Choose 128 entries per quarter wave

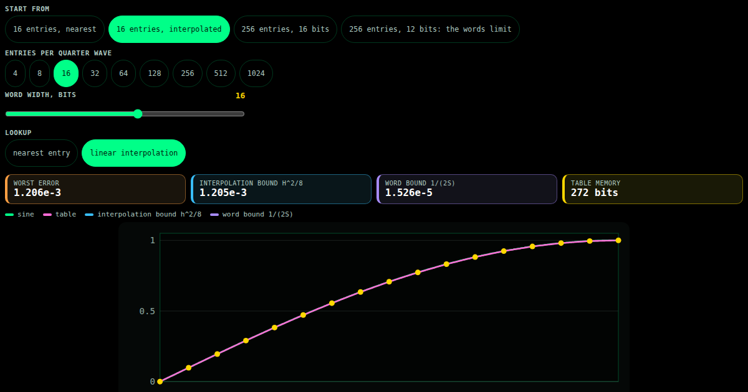(155, 73)
